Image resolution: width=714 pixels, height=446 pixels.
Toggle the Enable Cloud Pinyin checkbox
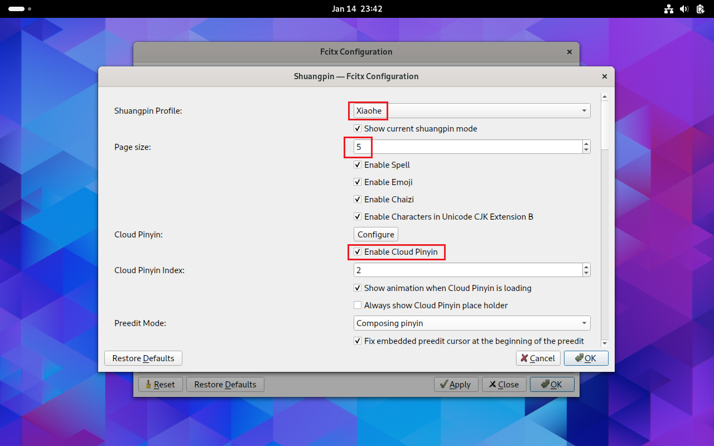pos(396,252)
